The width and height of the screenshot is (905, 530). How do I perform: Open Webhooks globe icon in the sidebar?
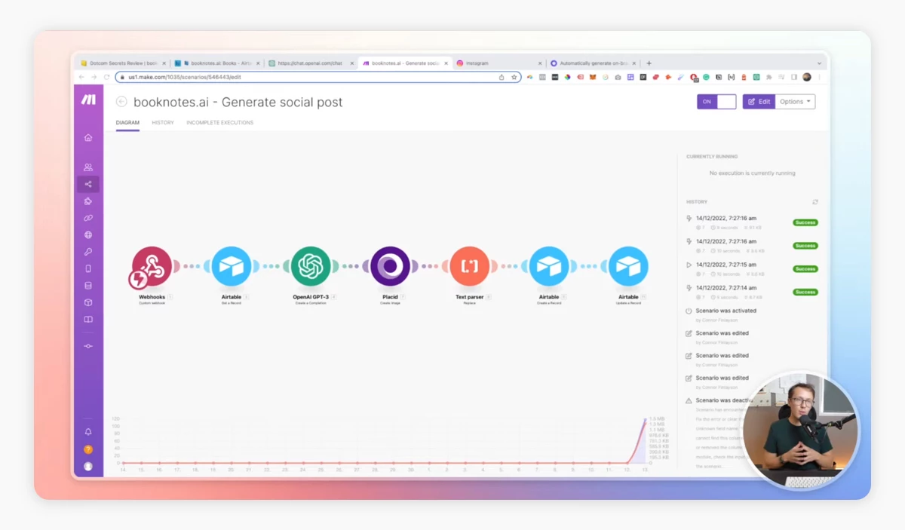pos(88,235)
